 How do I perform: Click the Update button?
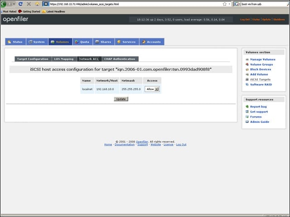[121, 99]
